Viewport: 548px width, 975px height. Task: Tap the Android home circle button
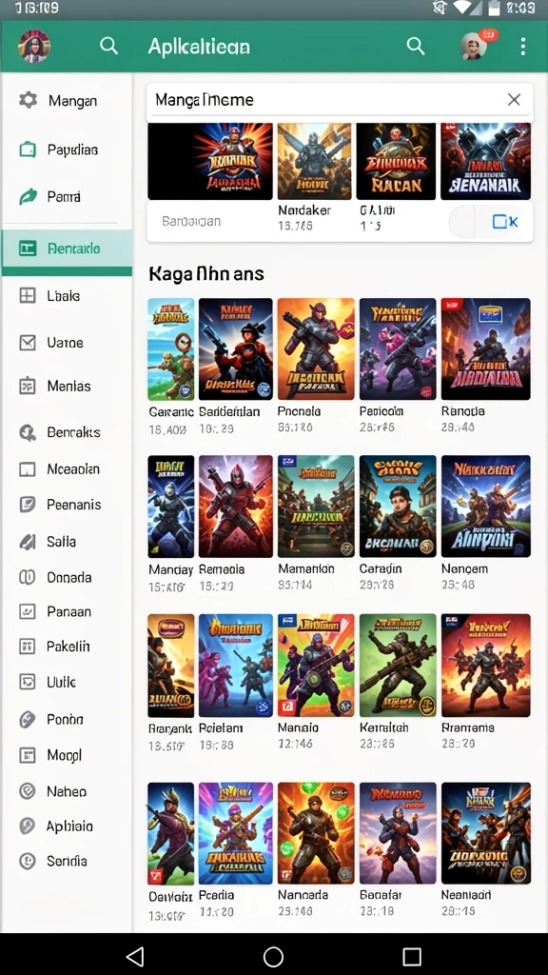pos(273,956)
